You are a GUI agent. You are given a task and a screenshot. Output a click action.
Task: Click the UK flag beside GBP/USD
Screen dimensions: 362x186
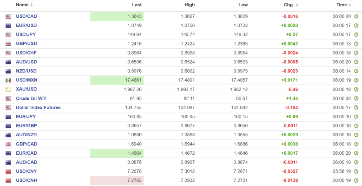[8, 44]
